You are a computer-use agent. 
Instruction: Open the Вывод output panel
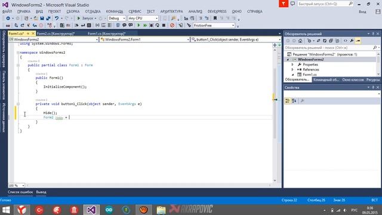tap(41, 192)
